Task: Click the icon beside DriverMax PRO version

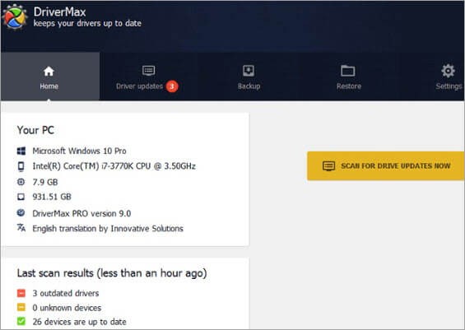Action: coord(21,212)
